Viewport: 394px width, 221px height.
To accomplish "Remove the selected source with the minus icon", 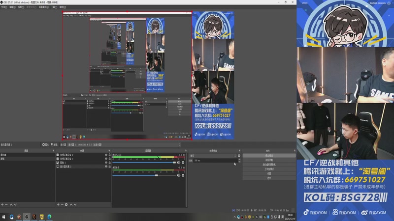I will point(62,205).
